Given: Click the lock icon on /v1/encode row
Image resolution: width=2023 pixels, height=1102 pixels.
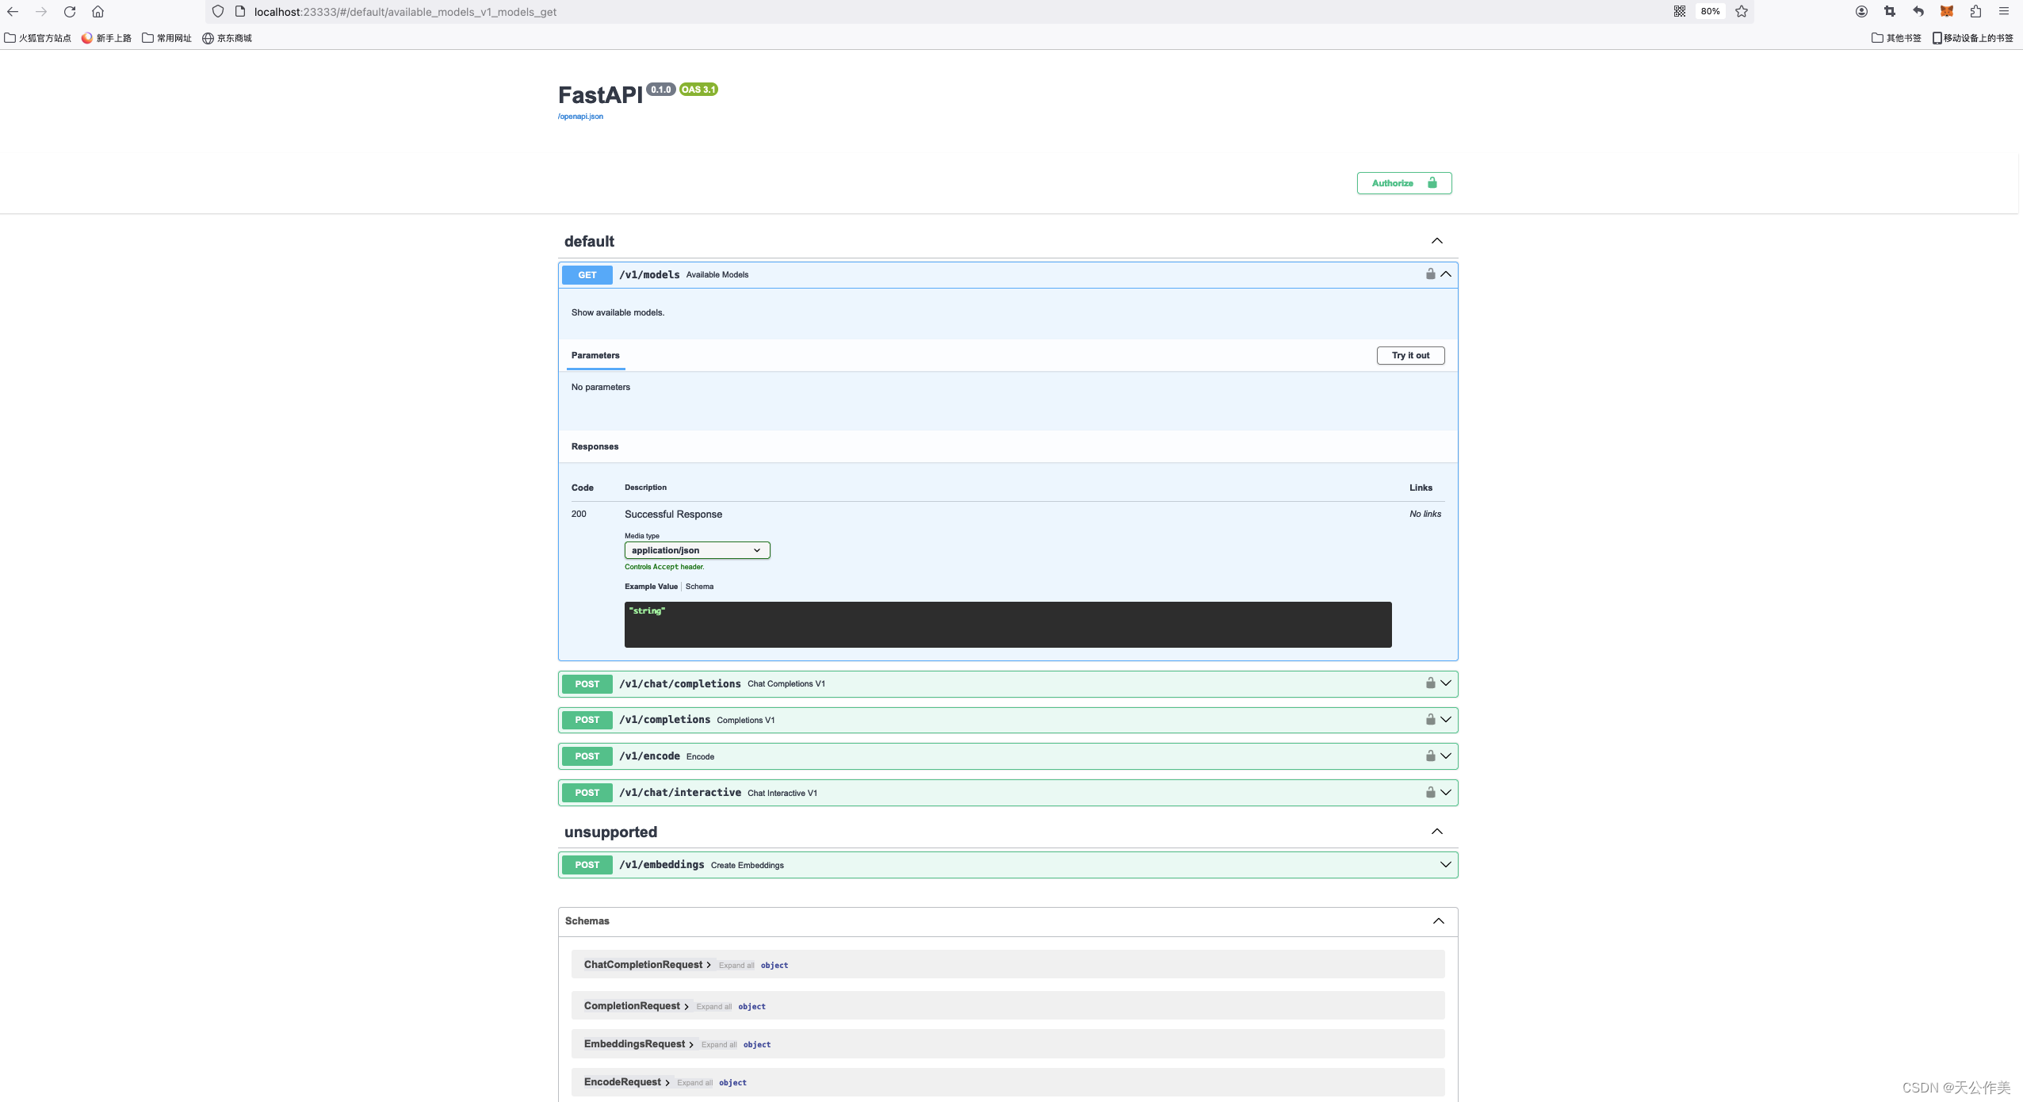Looking at the screenshot, I should coord(1431,756).
